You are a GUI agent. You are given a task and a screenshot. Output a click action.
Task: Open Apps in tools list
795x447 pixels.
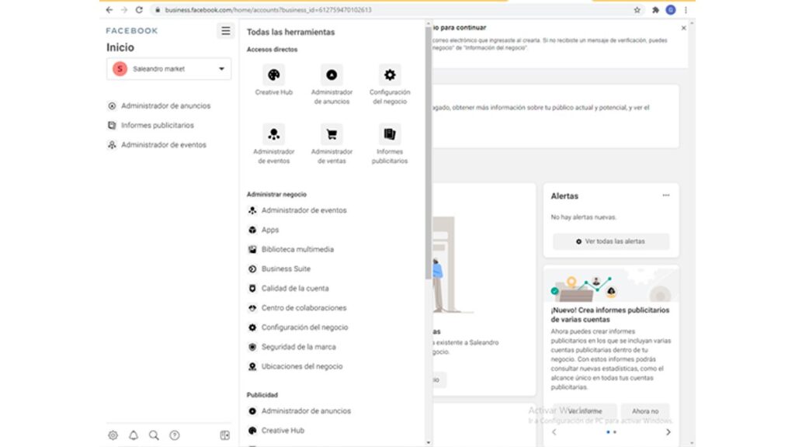click(263, 230)
